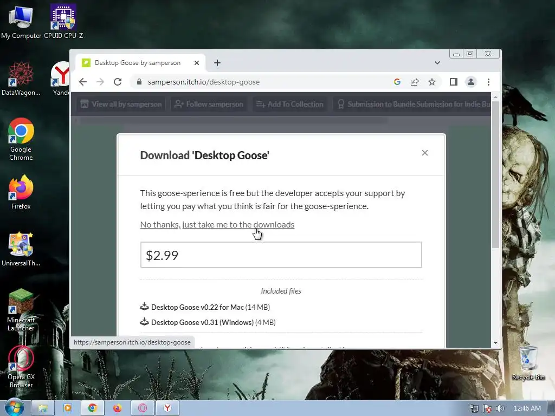Click Add To Collection button
Image resolution: width=555 pixels, height=416 pixels.
pos(290,105)
